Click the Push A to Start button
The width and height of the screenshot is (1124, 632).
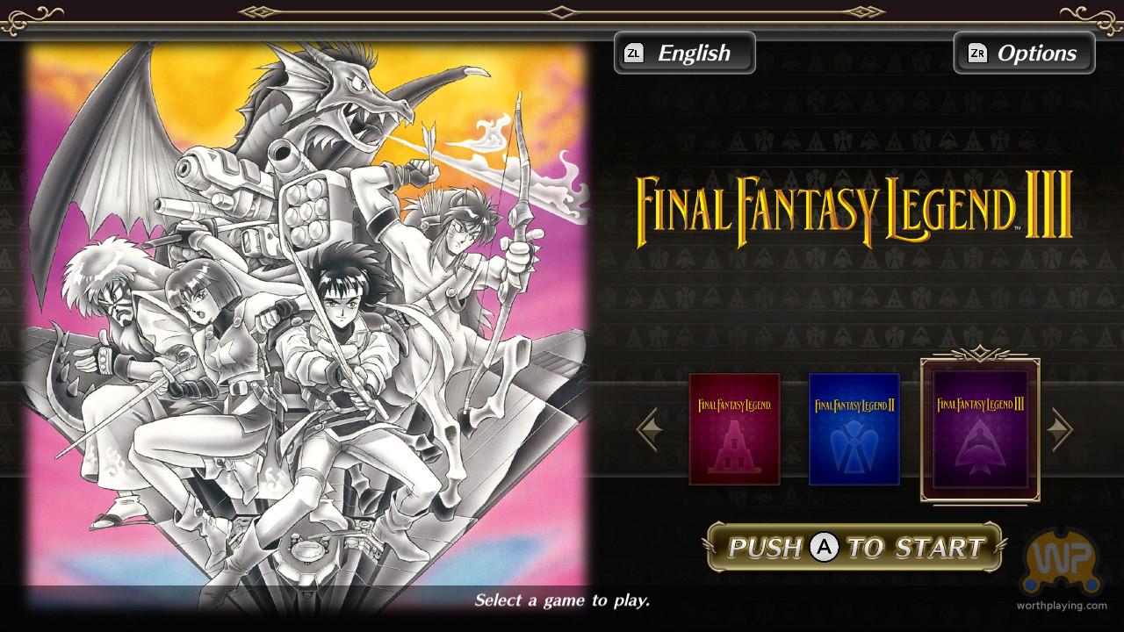click(855, 548)
